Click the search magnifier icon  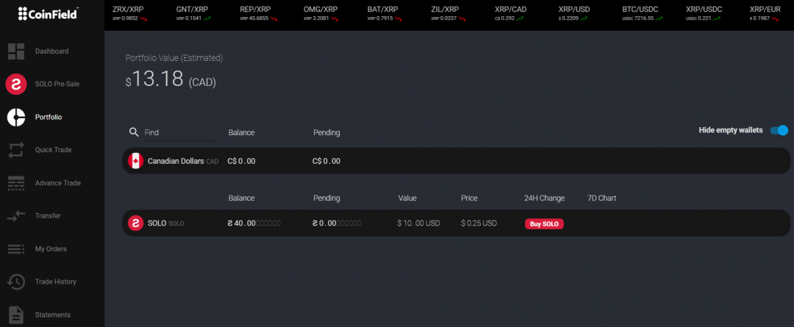134,132
